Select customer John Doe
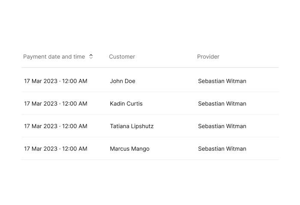300x205 pixels. coord(123,81)
